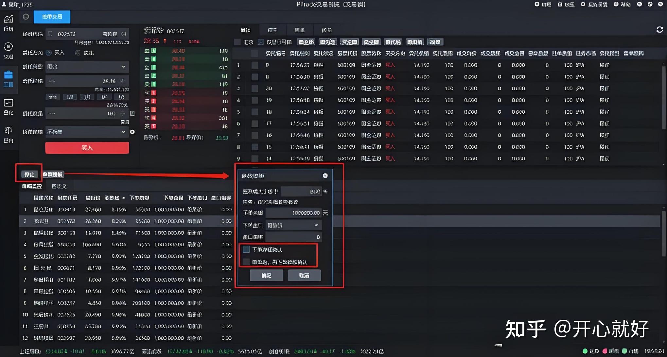Tick the first confirm-before-order checkbox in dialog
The width and height of the screenshot is (667, 357).
pyautogui.click(x=246, y=250)
